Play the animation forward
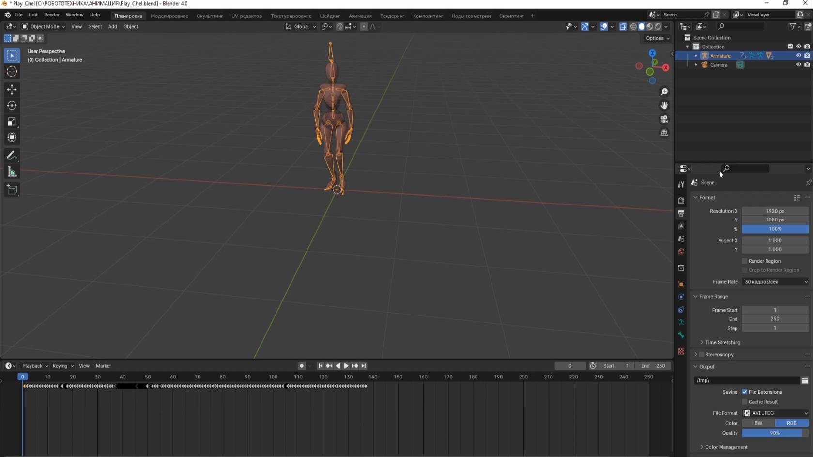 coord(346,366)
